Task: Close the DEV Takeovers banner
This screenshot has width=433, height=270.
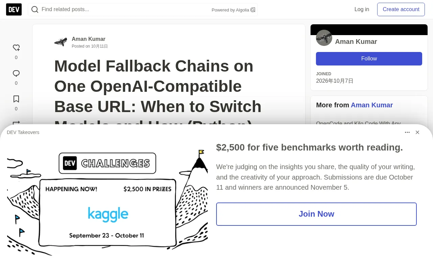Action: [417, 132]
